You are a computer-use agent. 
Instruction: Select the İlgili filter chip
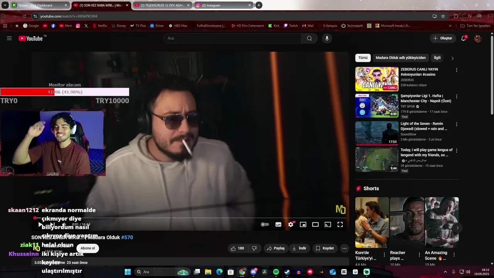point(437,58)
